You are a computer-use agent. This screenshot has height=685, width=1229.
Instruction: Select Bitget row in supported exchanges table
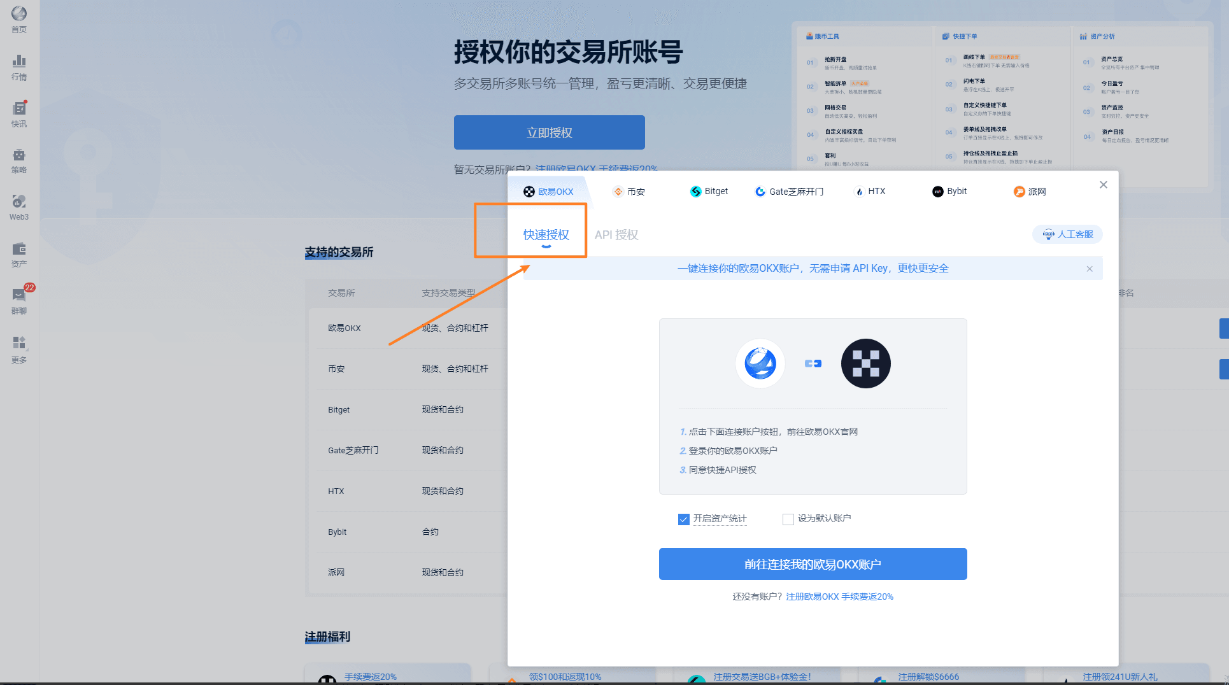tap(408, 409)
